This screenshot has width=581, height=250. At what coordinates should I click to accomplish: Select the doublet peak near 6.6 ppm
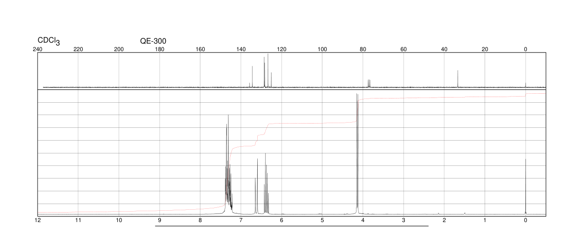coord(256,187)
